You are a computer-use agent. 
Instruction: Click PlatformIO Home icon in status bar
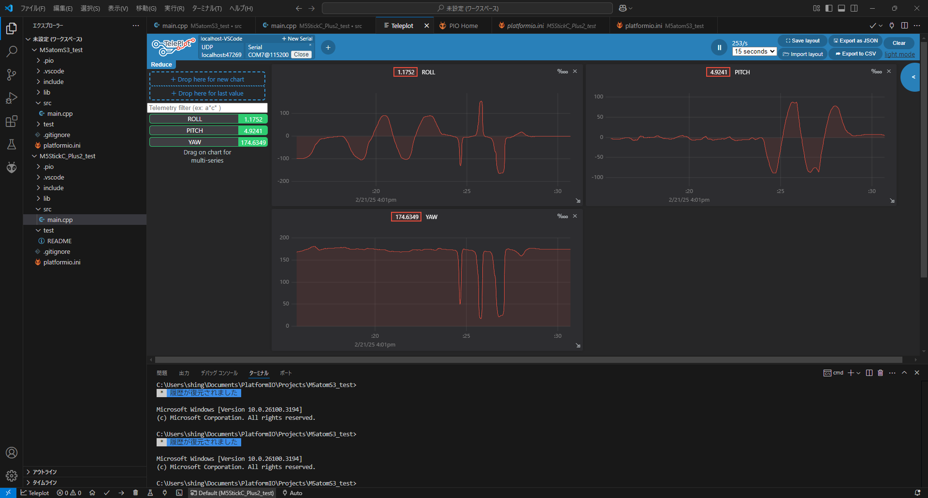tap(92, 493)
